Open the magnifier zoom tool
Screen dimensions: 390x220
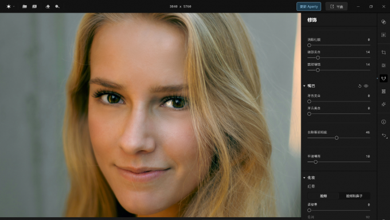[x=57, y=6]
